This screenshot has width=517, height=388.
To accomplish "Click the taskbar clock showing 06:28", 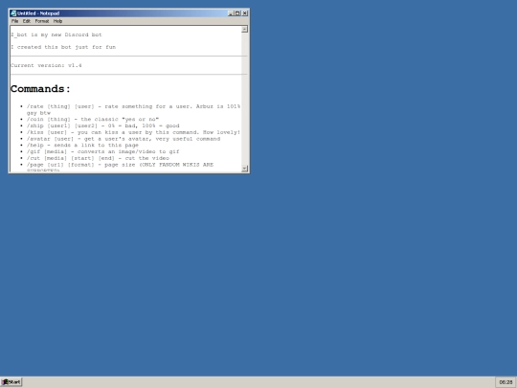I will (x=506, y=382).
